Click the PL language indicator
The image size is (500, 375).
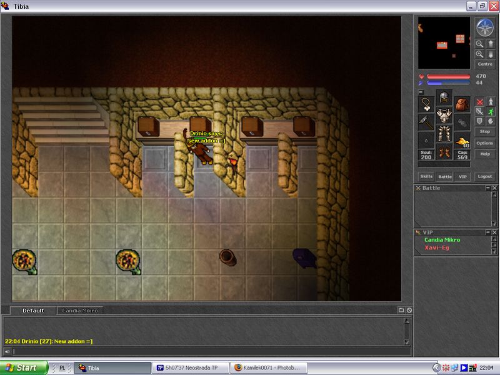[62, 367]
